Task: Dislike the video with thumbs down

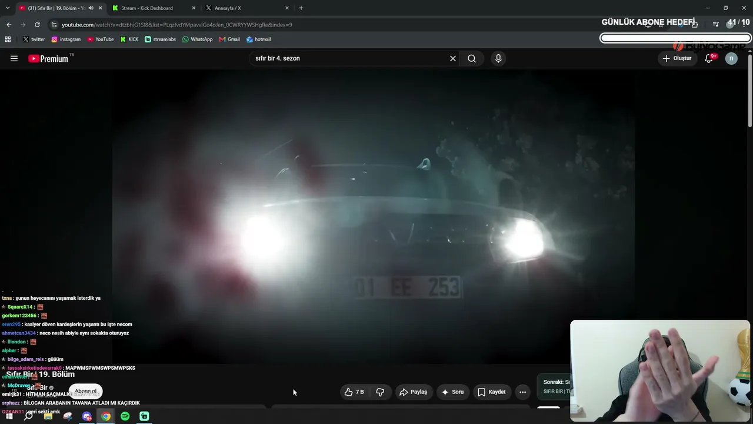Action: (380, 392)
